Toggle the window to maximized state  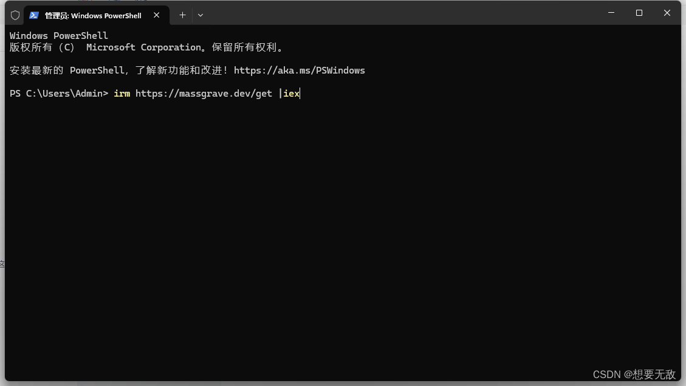point(639,12)
